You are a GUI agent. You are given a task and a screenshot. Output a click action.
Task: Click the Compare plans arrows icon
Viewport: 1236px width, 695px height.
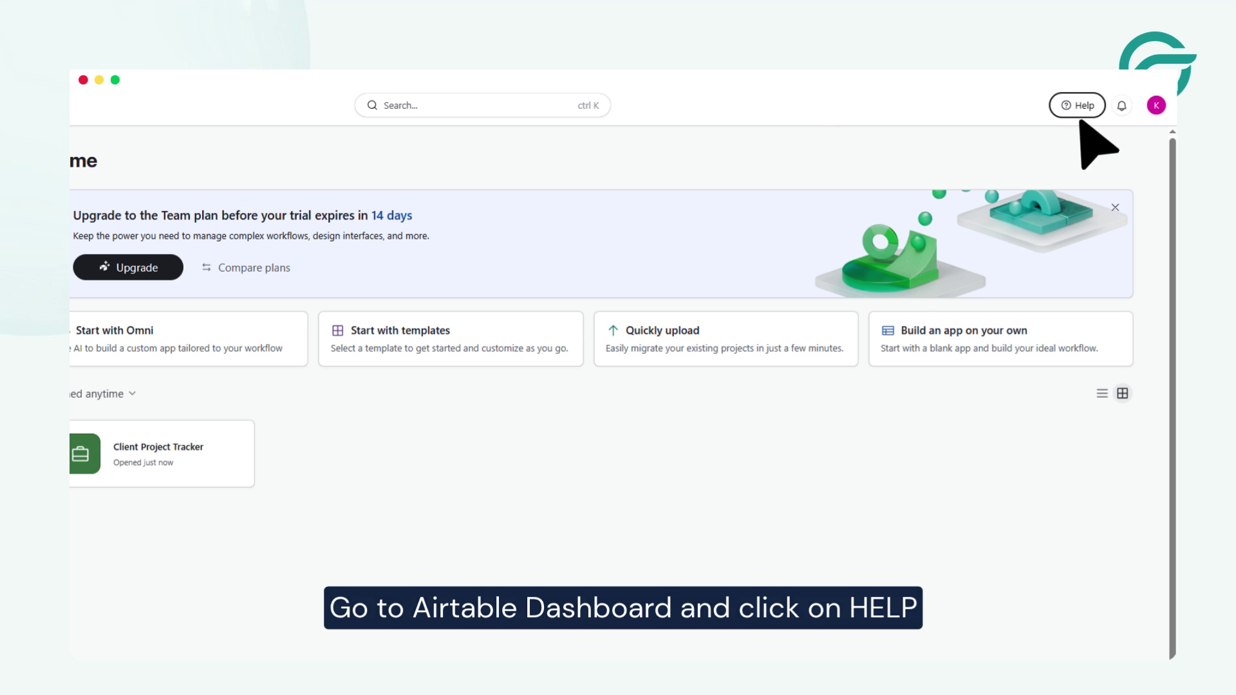(206, 267)
